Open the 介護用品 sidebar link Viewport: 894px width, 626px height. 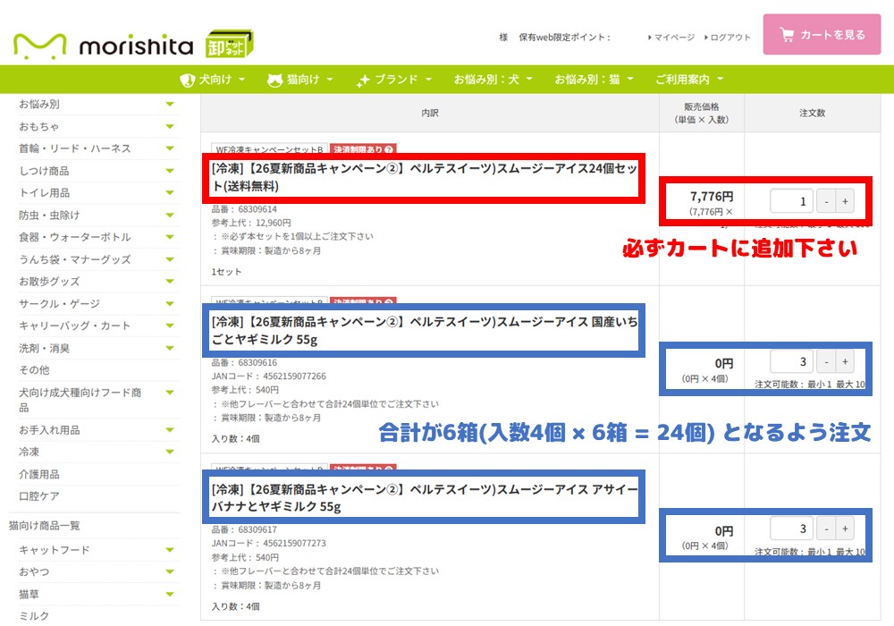(x=38, y=474)
